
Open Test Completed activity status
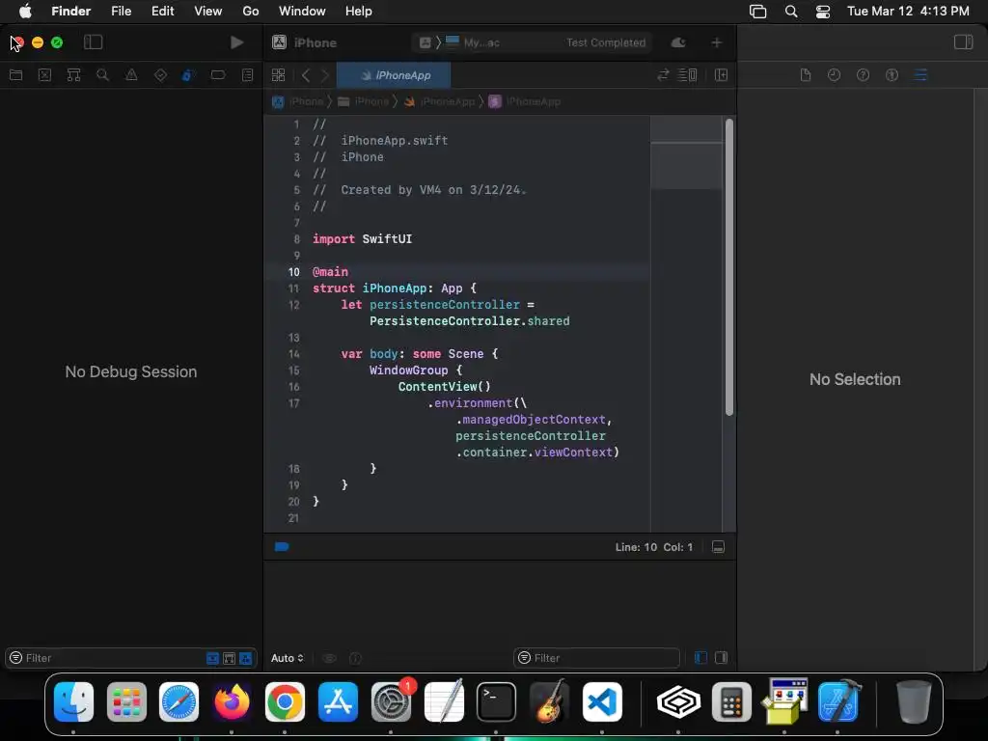tap(606, 42)
